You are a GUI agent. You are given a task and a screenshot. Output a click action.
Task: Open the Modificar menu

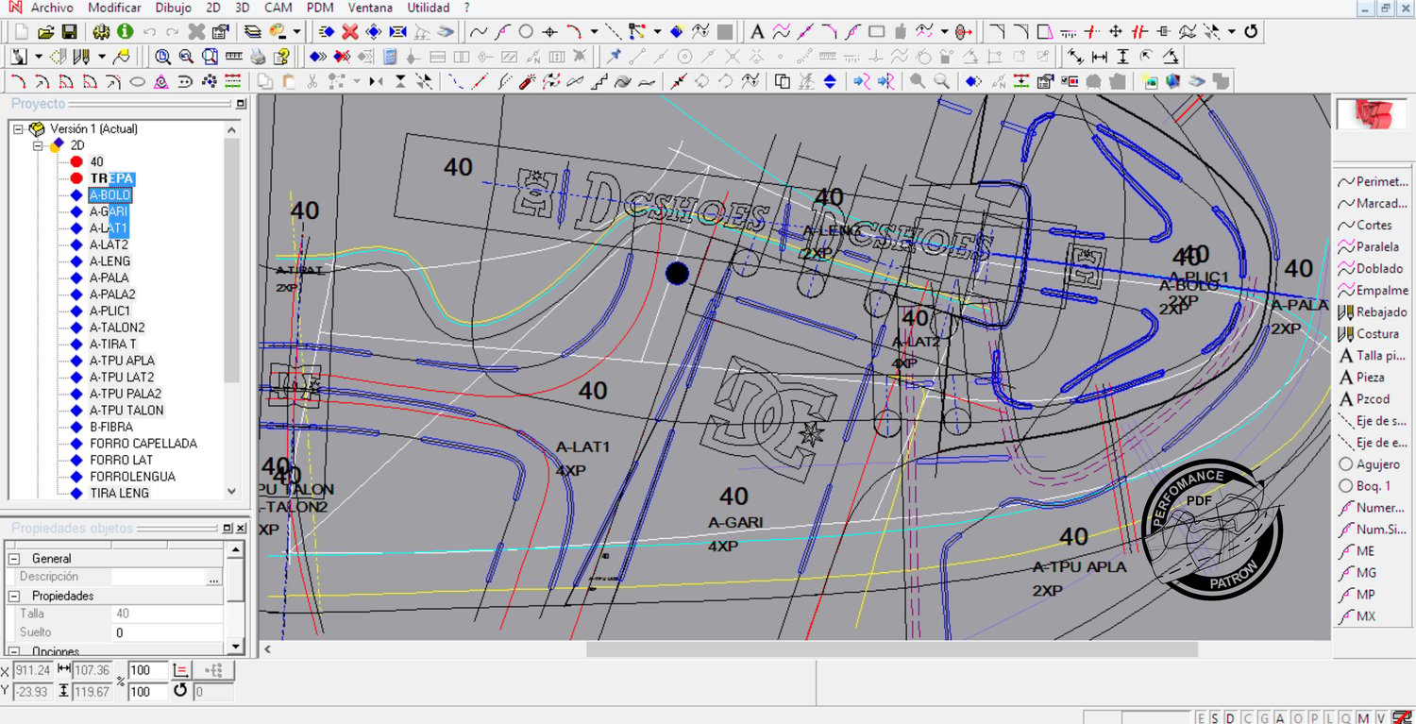(114, 8)
